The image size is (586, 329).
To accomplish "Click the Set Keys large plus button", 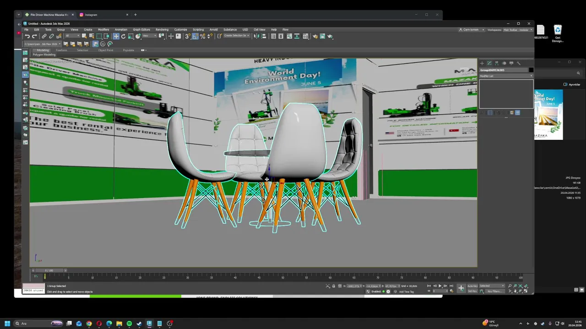I will 461,288.
